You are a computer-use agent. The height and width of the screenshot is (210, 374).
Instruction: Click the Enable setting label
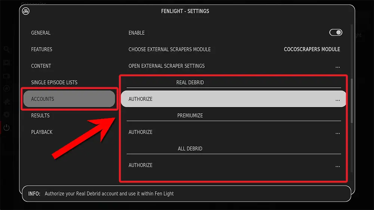(137, 33)
